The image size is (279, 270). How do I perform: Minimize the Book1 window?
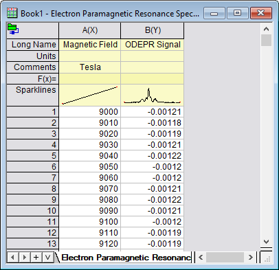pyautogui.click(x=214, y=13)
